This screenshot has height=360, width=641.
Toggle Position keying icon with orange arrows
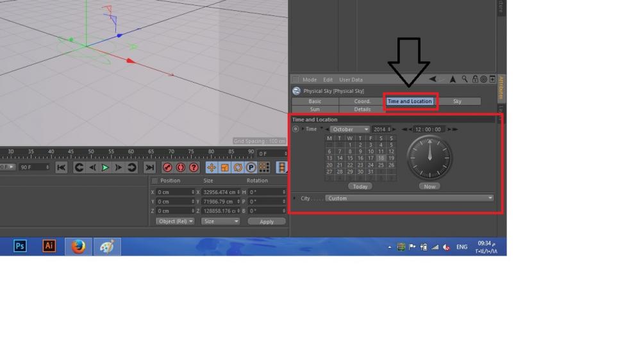212,168
